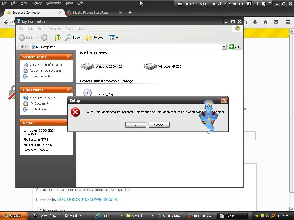
Task: Open View system information link
Action: (46, 65)
